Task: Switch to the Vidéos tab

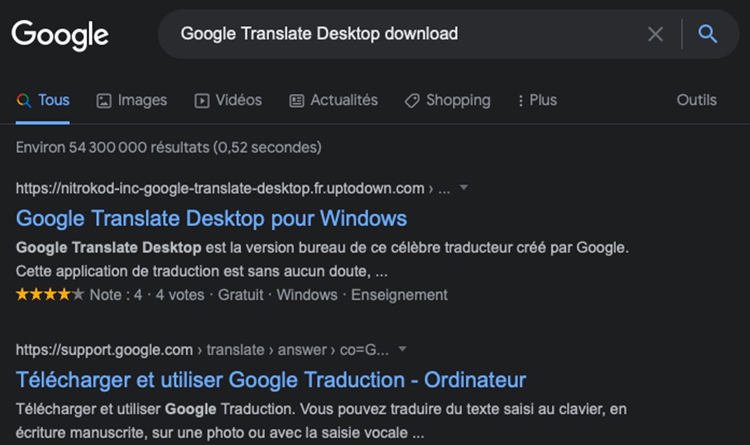Action: pos(228,100)
